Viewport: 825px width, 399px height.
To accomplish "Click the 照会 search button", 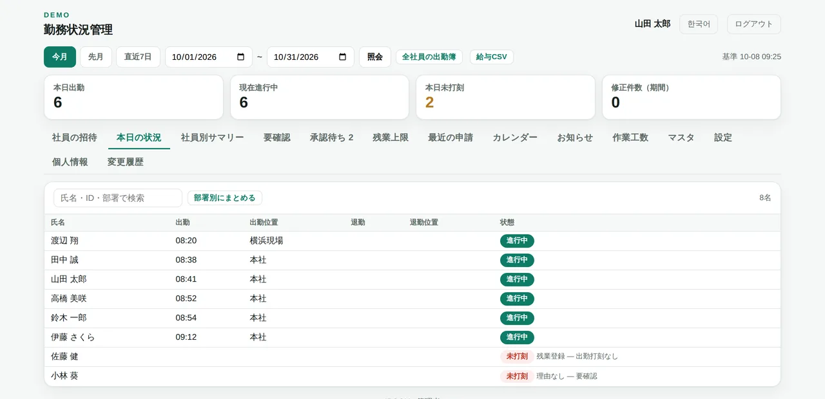I will tap(375, 57).
